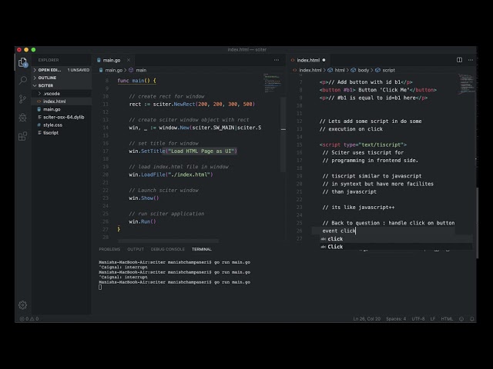Expand the OPEN EDITORS section
Screen dimensions: 493x369
(62, 70)
